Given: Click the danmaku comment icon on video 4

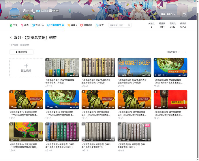Looking at the screenshot, I should tap(164, 75).
